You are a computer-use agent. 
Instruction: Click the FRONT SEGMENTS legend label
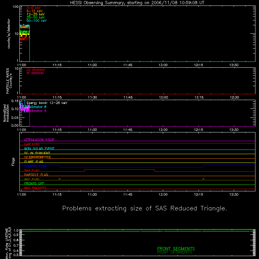click(176, 249)
